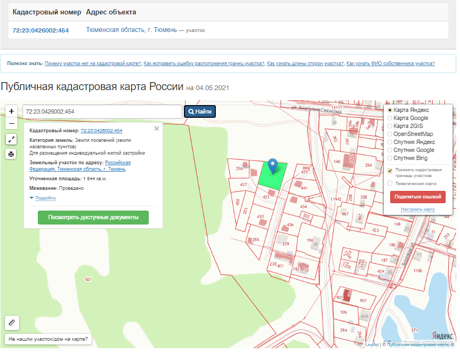Zoom out the map with the minus button

click(x=11, y=123)
